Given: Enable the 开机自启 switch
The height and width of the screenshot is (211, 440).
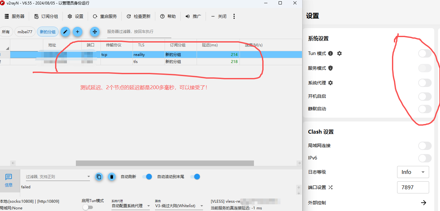Looking at the screenshot, I should pyautogui.click(x=425, y=96).
